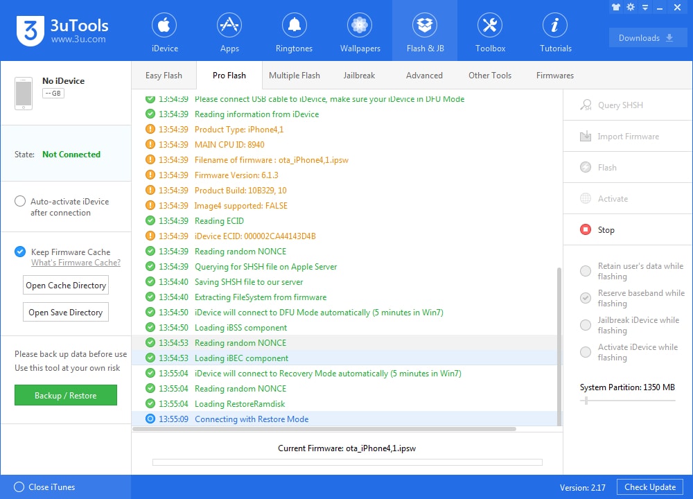Click the check icon beside Loading iBEC component
Viewport: 693px width, 499px height.
[150, 358]
